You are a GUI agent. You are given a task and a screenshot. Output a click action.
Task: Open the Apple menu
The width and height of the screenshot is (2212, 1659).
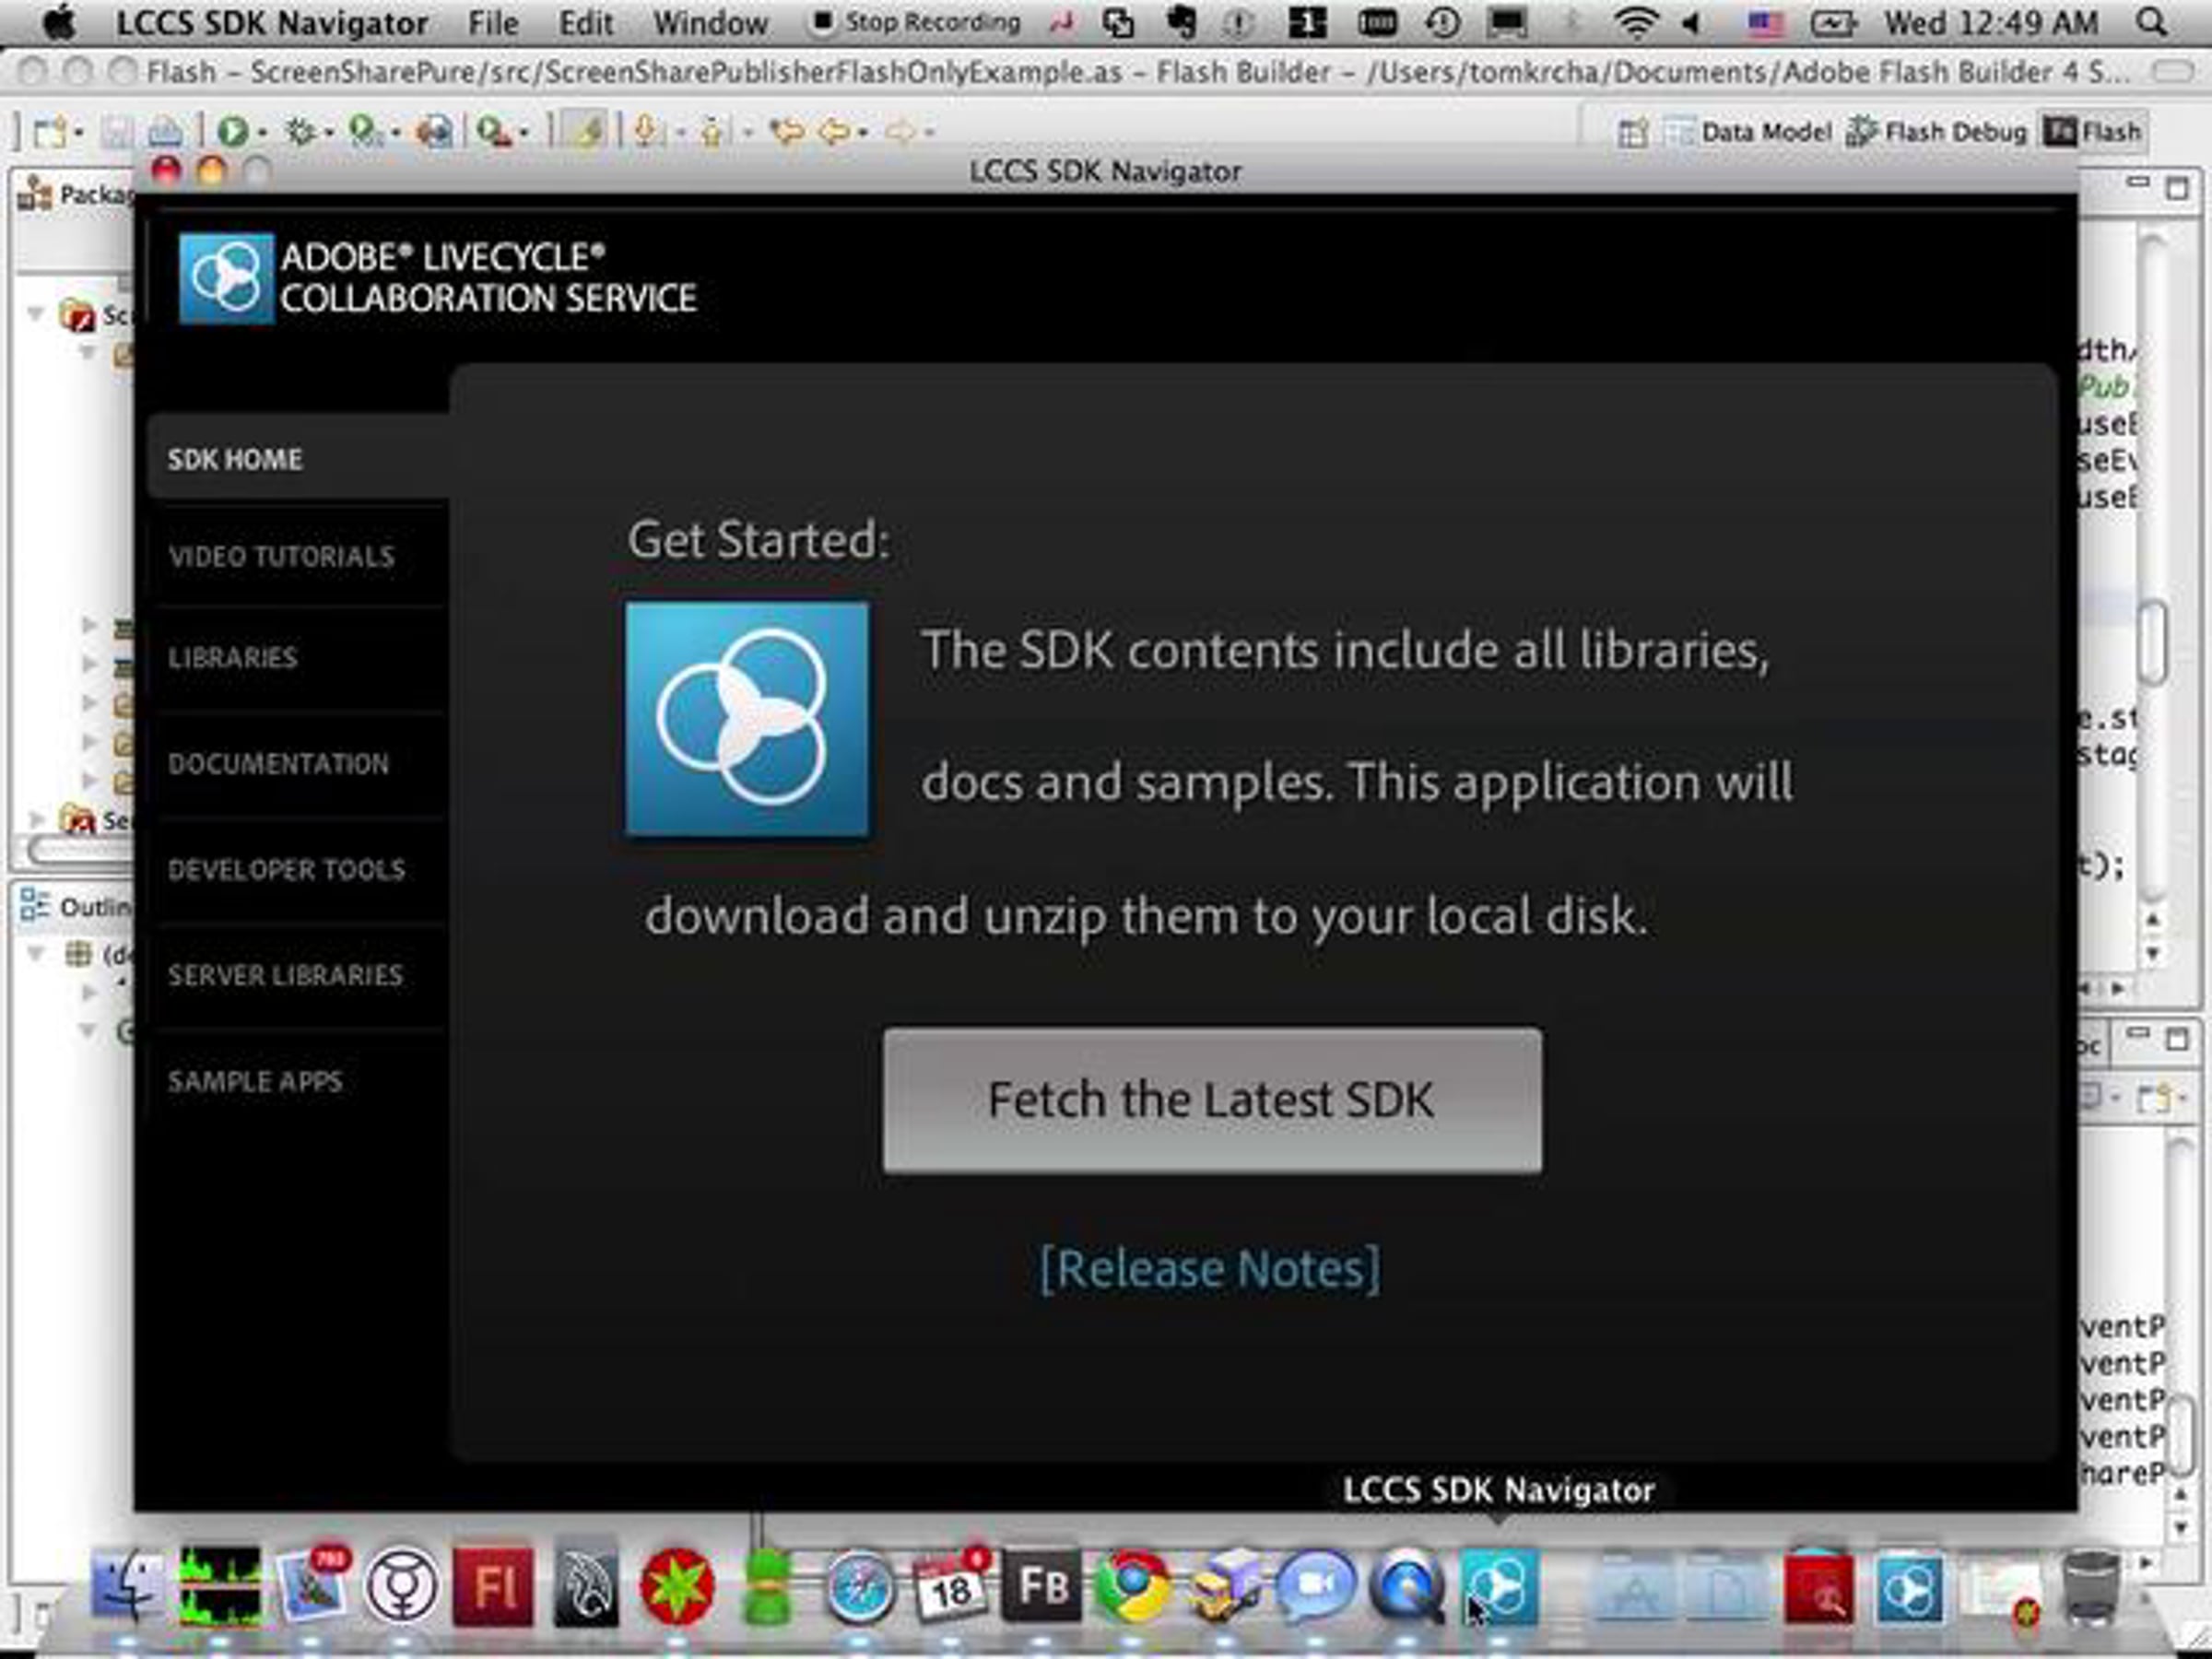click(60, 23)
